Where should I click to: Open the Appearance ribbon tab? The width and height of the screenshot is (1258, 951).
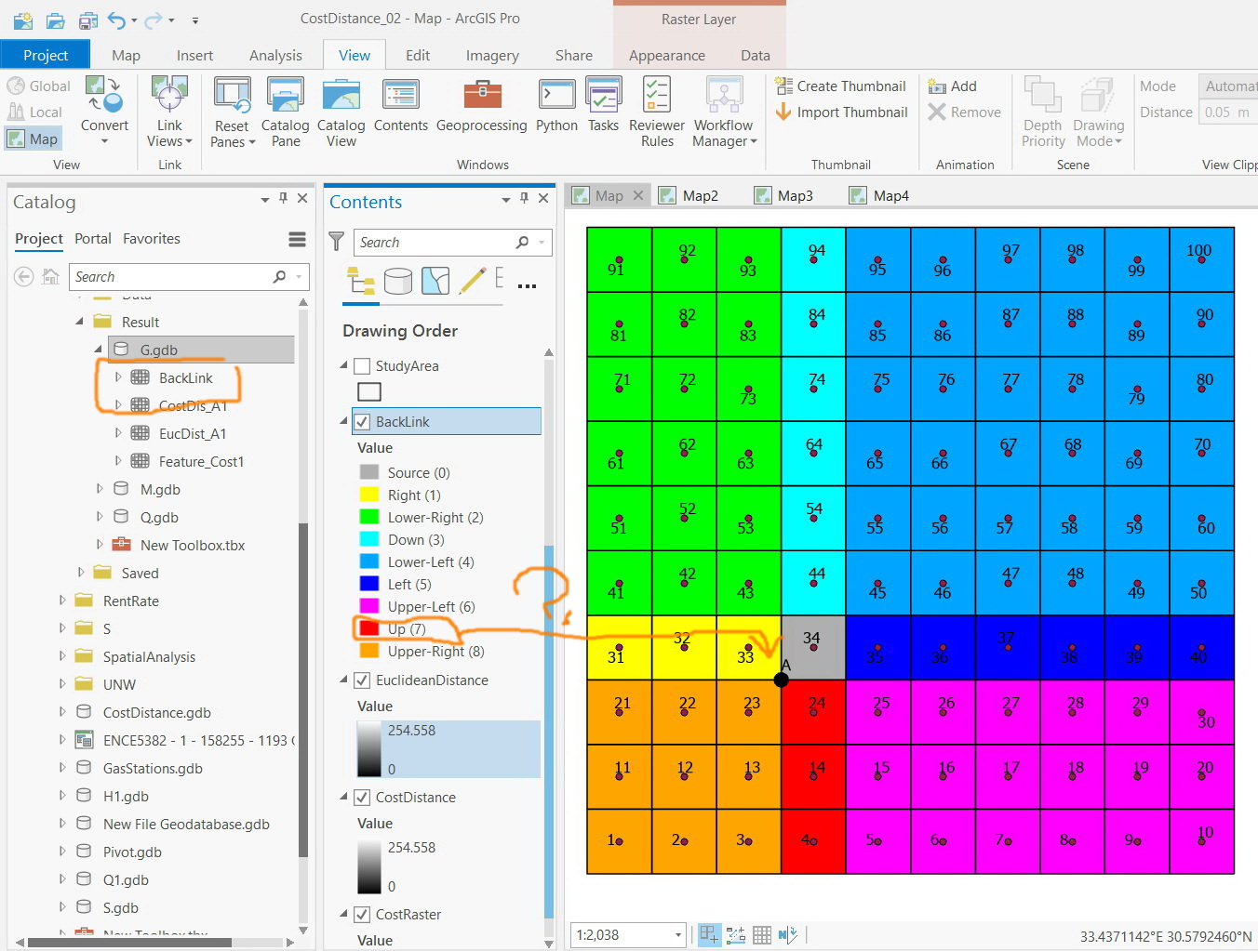tap(667, 55)
